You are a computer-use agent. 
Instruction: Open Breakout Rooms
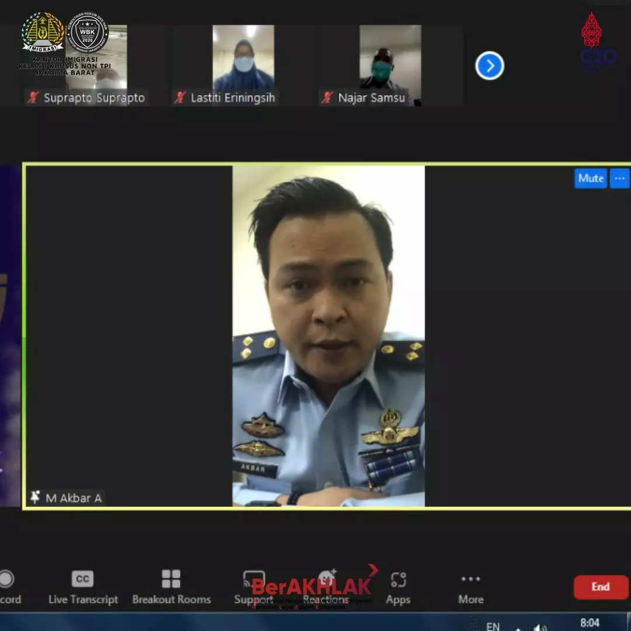click(171, 587)
